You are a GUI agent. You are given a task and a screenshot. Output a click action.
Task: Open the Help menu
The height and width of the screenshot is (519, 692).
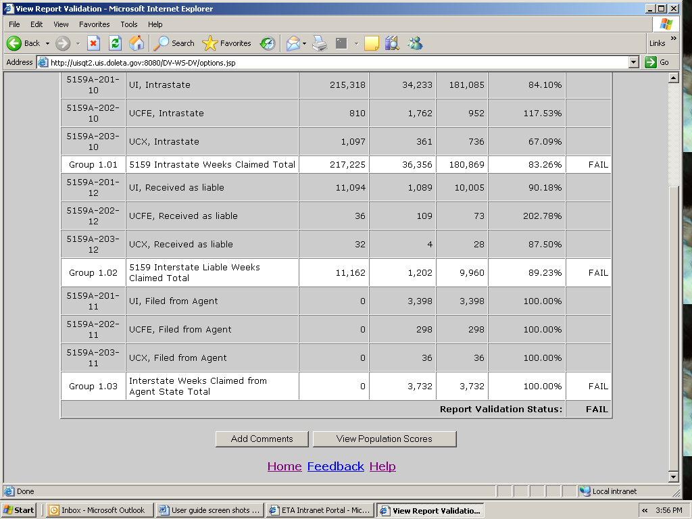coord(155,24)
